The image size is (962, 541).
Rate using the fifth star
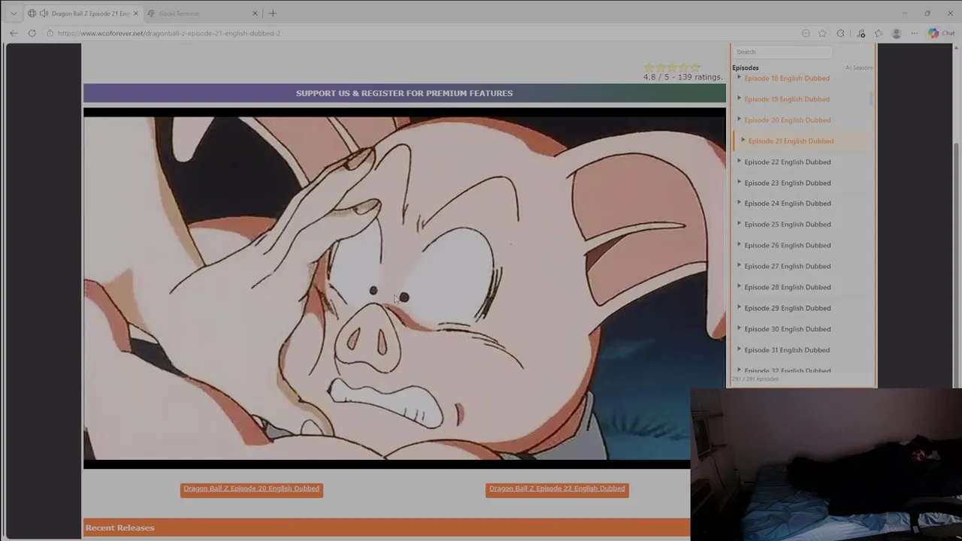695,68
